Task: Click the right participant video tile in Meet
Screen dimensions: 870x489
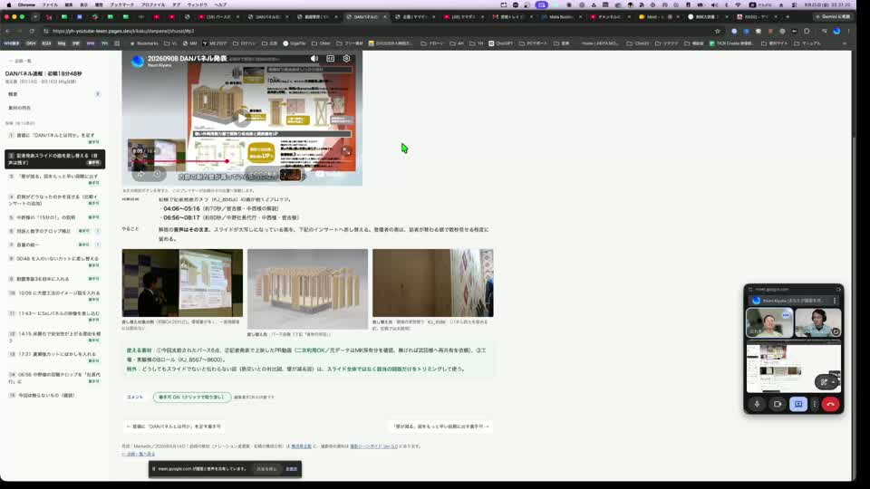Action: (817, 322)
